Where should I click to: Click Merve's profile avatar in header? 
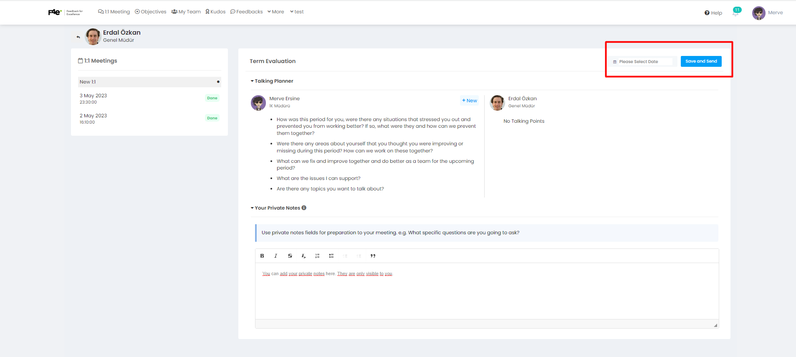tap(758, 13)
